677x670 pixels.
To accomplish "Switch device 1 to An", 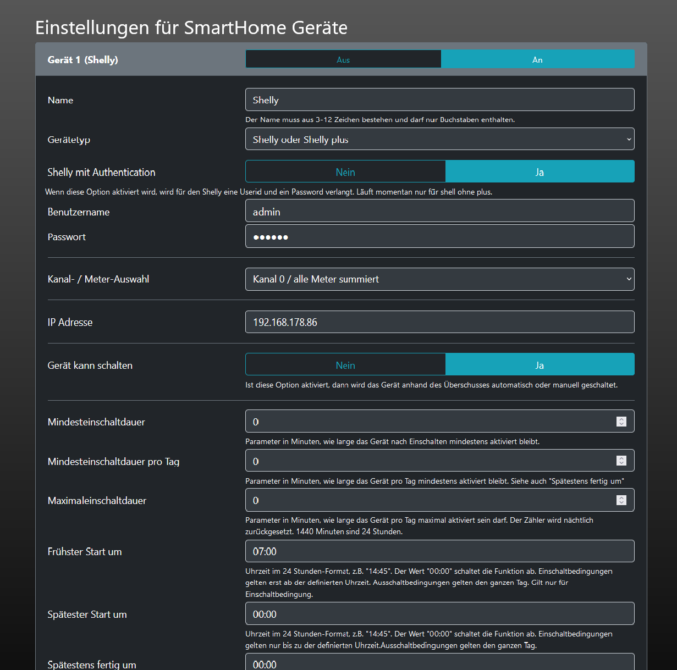I will click(x=537, y=59).
